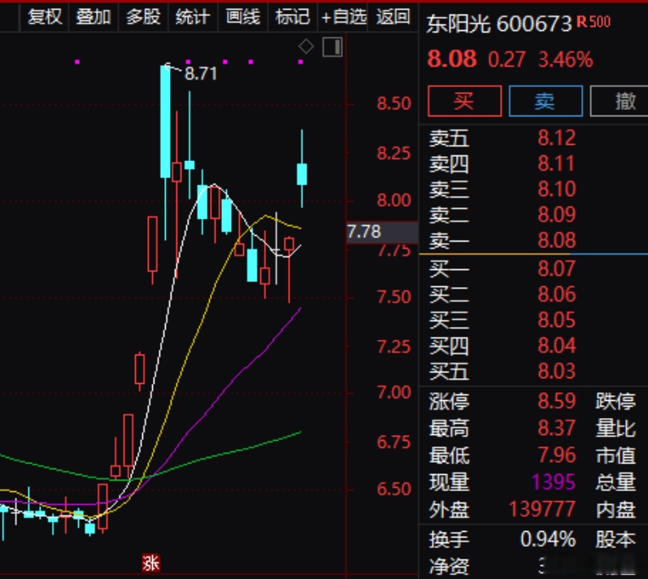
Task: Click the 市值 market cap label
Action: 615,455
